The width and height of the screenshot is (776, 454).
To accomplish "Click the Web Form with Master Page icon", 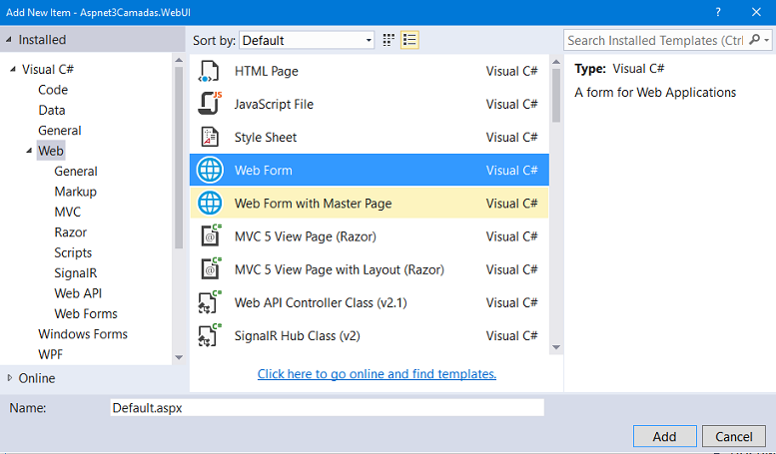I will click(x=210, y=204).
